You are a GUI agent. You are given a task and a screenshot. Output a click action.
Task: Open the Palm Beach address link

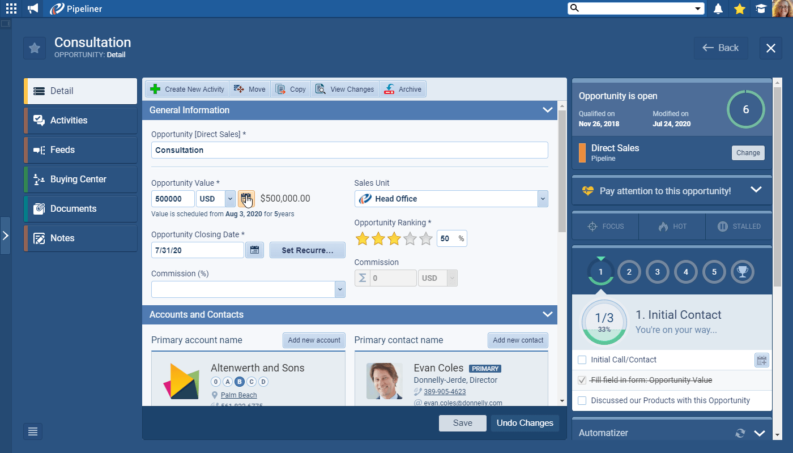tap(238, 395)
